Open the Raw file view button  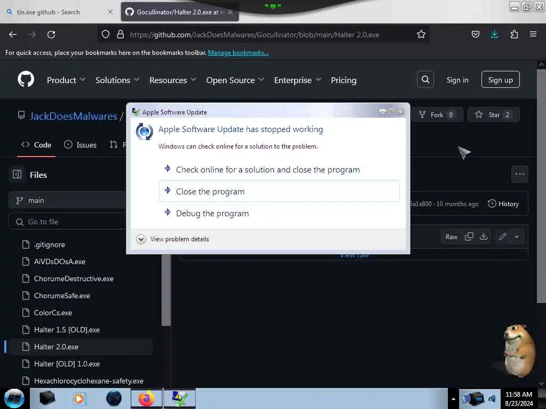(x=451, y=237)
